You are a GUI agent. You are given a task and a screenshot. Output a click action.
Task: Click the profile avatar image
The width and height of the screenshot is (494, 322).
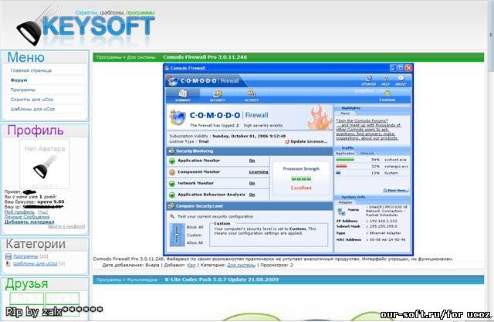(45, 164)
